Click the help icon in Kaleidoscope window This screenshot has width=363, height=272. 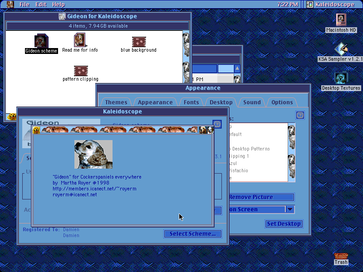pos(217,124)
